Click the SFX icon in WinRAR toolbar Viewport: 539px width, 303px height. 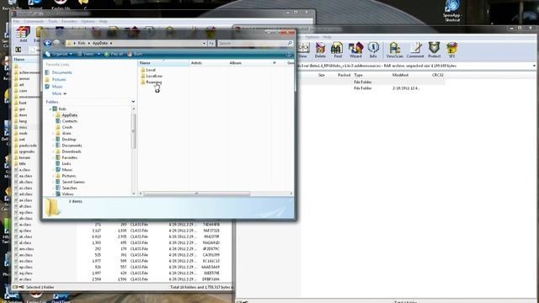click(451, 50)
